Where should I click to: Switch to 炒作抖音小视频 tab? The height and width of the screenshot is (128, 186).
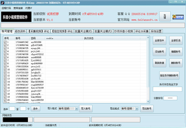pyautogui.click(x=123, y=31)
